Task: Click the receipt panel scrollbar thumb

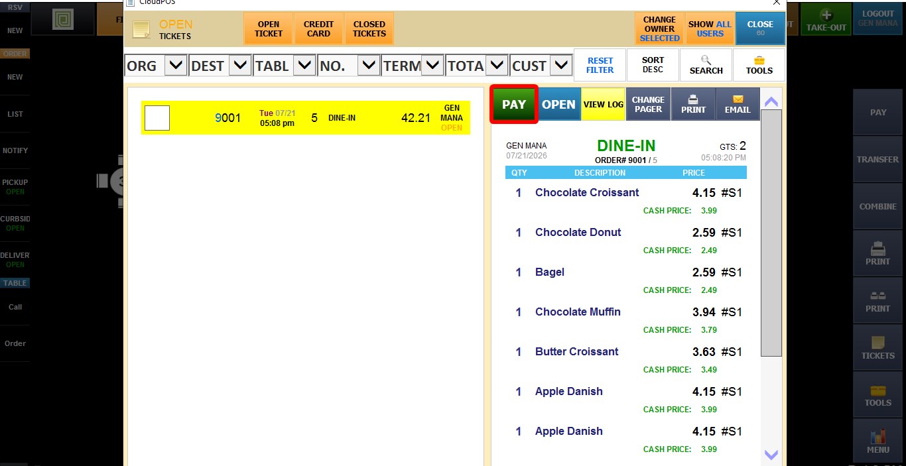Action: tap(771, 233)
